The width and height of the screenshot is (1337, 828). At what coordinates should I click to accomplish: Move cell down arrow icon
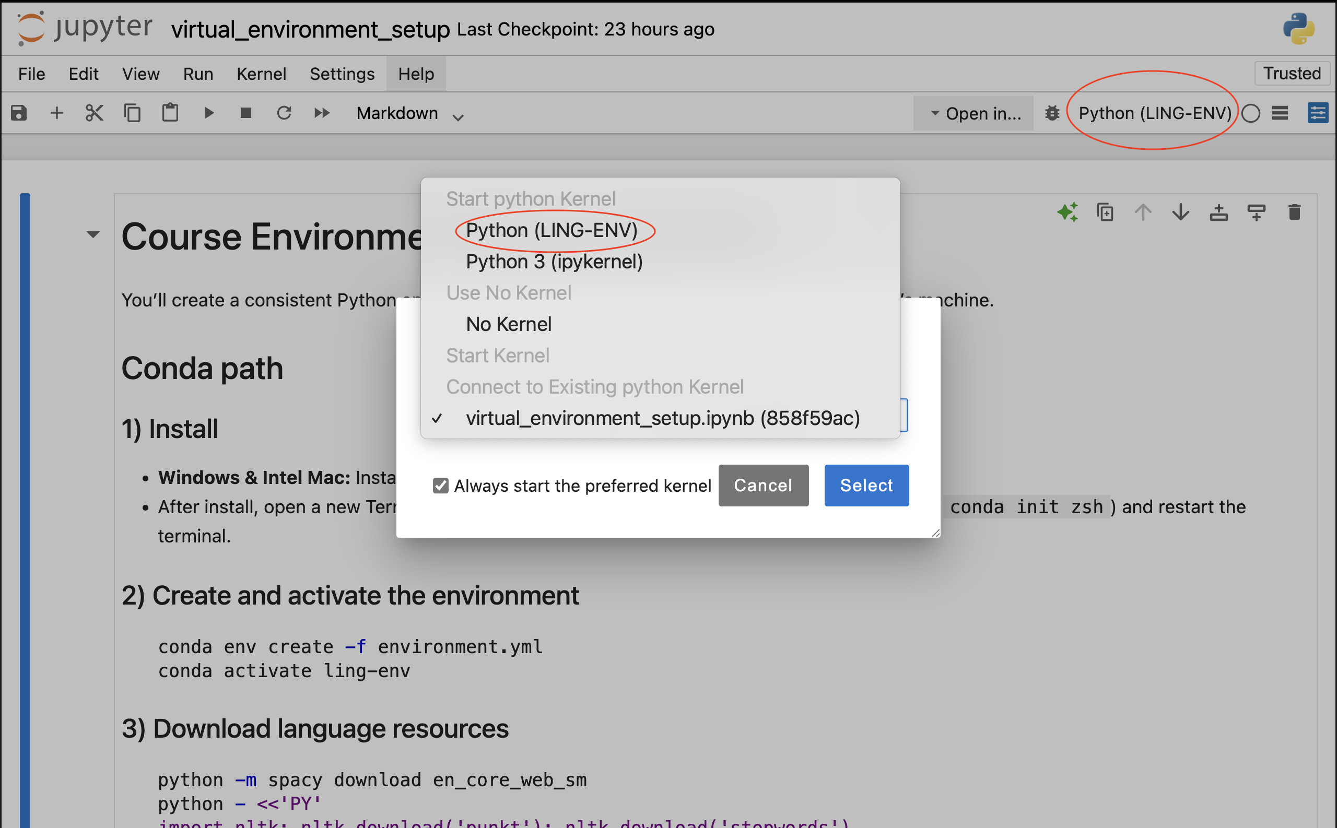(1181, 212)
